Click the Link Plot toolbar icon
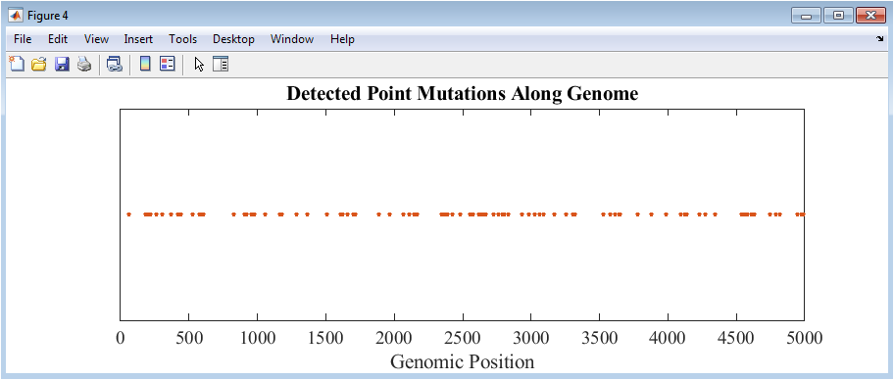 coord(115,64)
